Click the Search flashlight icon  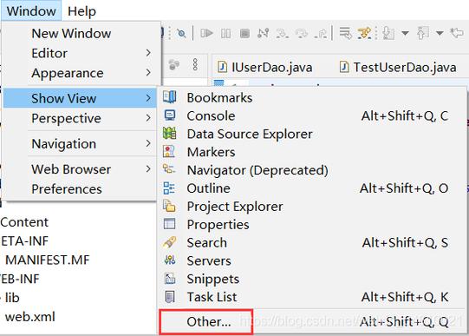[170, 242]
